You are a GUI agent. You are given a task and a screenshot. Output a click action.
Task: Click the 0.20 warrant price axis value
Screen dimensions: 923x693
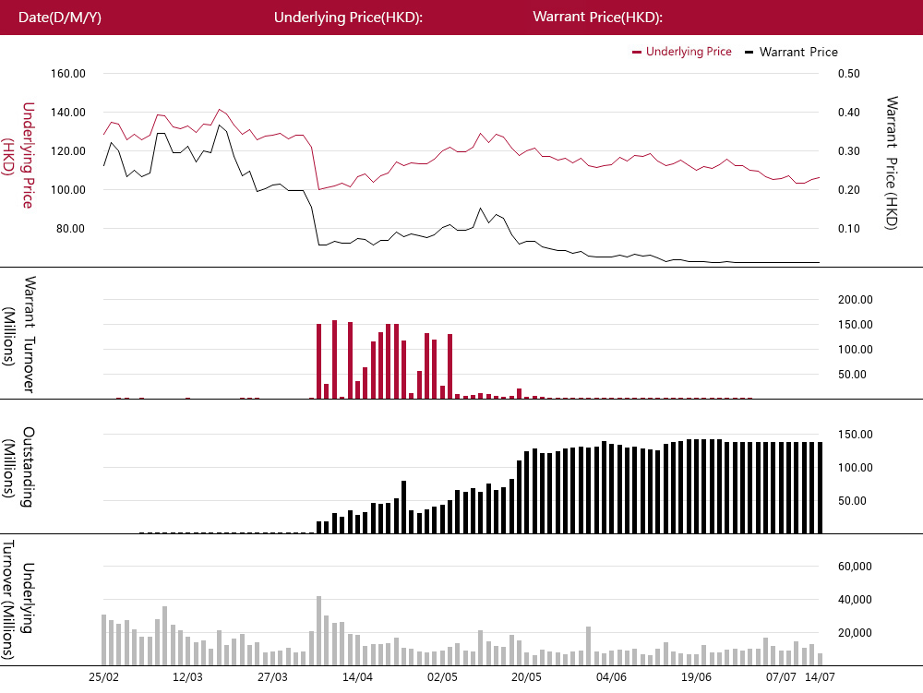tap(849, 190)
